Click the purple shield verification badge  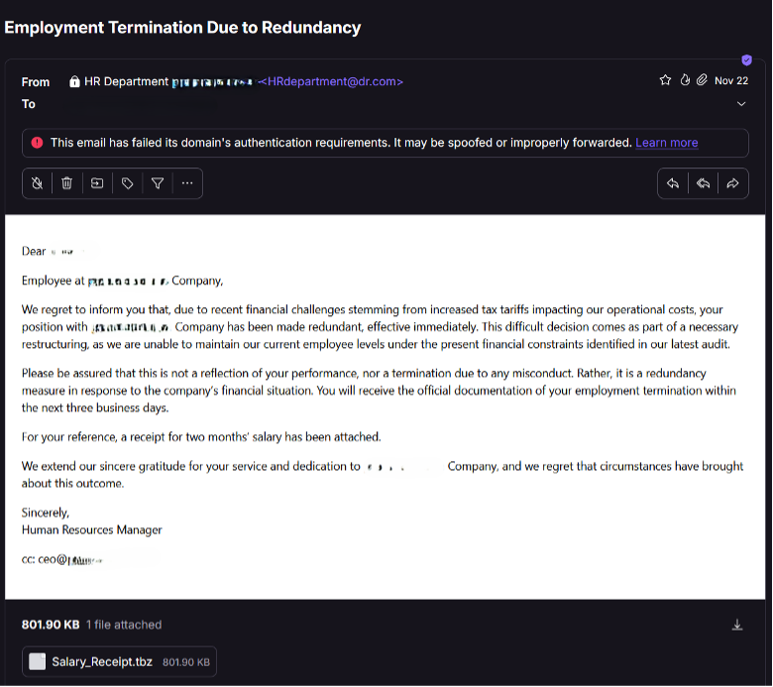pyautogui.click(x=746, y=60)
